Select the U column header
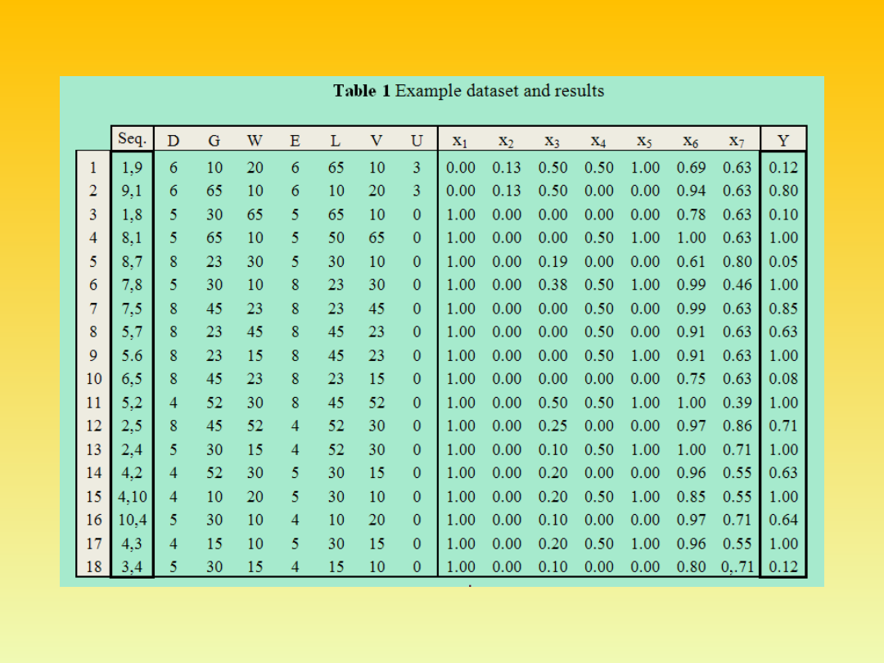The height and width of the screenshot is (663, 884). click(x=417, y=141)
